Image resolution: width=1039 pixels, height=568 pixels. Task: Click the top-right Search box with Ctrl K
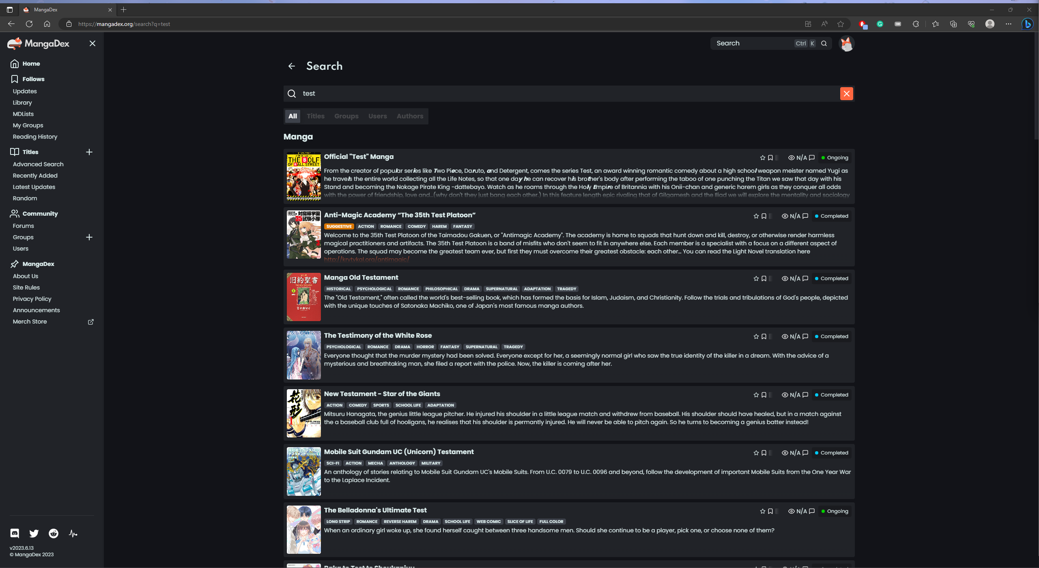pyautogui.click(x=771, y=43)
